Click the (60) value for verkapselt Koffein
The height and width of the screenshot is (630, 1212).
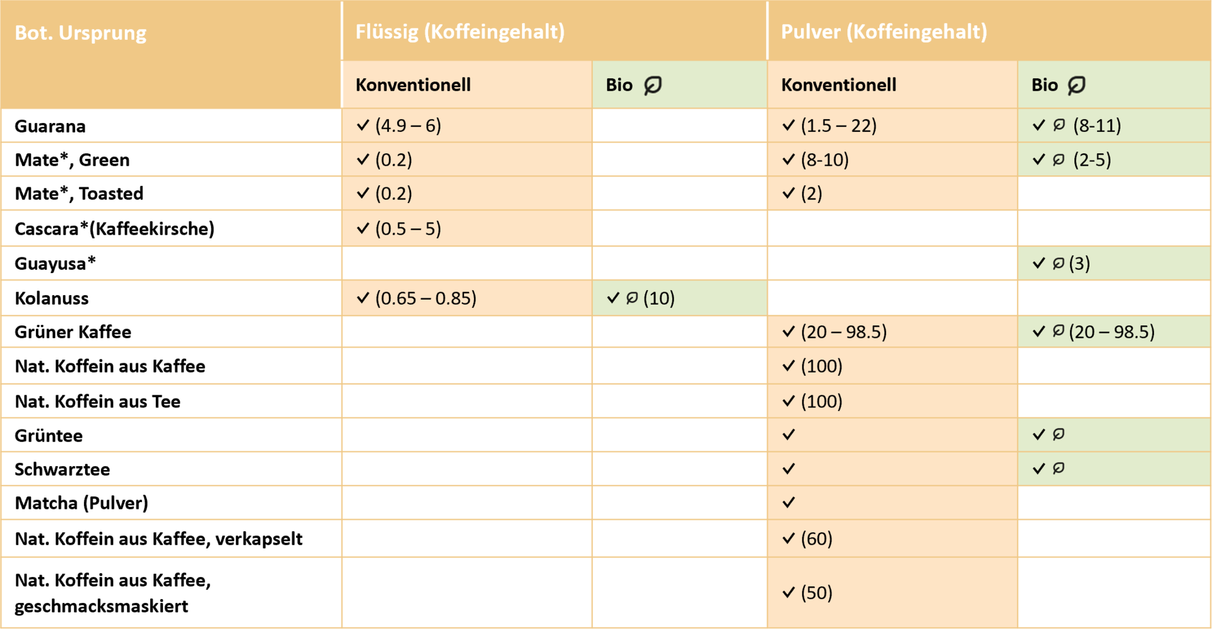(816, 539)
